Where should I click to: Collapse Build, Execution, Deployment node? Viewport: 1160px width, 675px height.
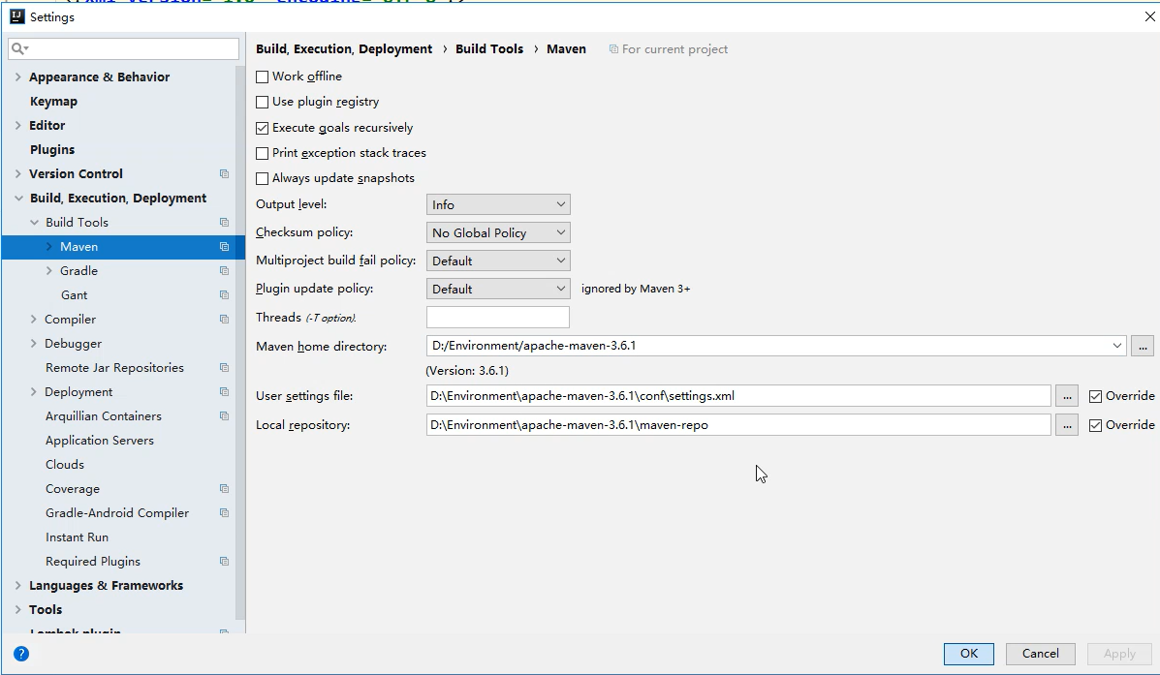pyautogui.click(x=17, y=199)
